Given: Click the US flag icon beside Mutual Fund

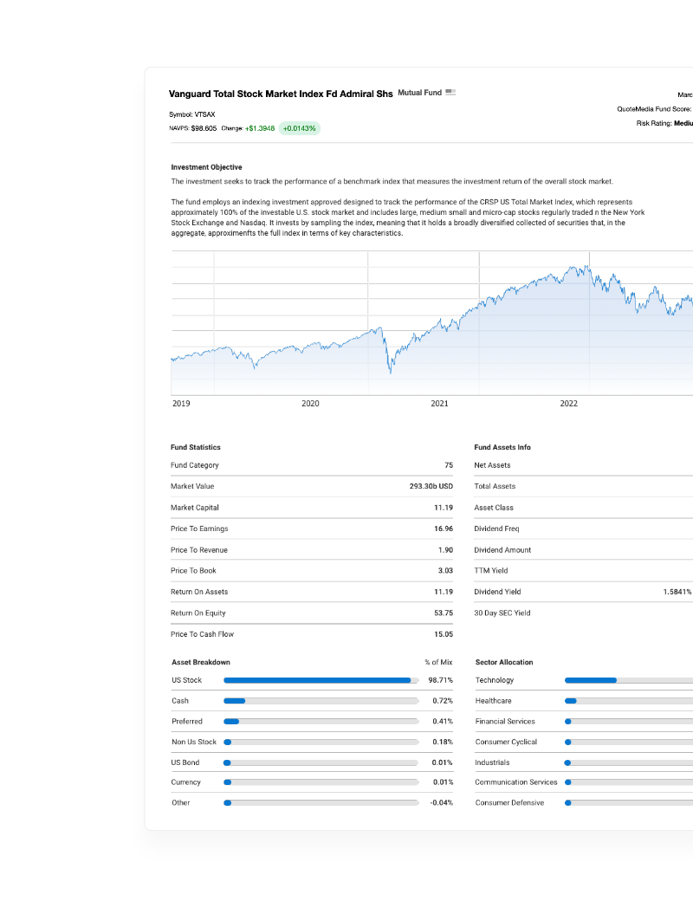Looking at the screenshot, I should click(x=450, y=93).
